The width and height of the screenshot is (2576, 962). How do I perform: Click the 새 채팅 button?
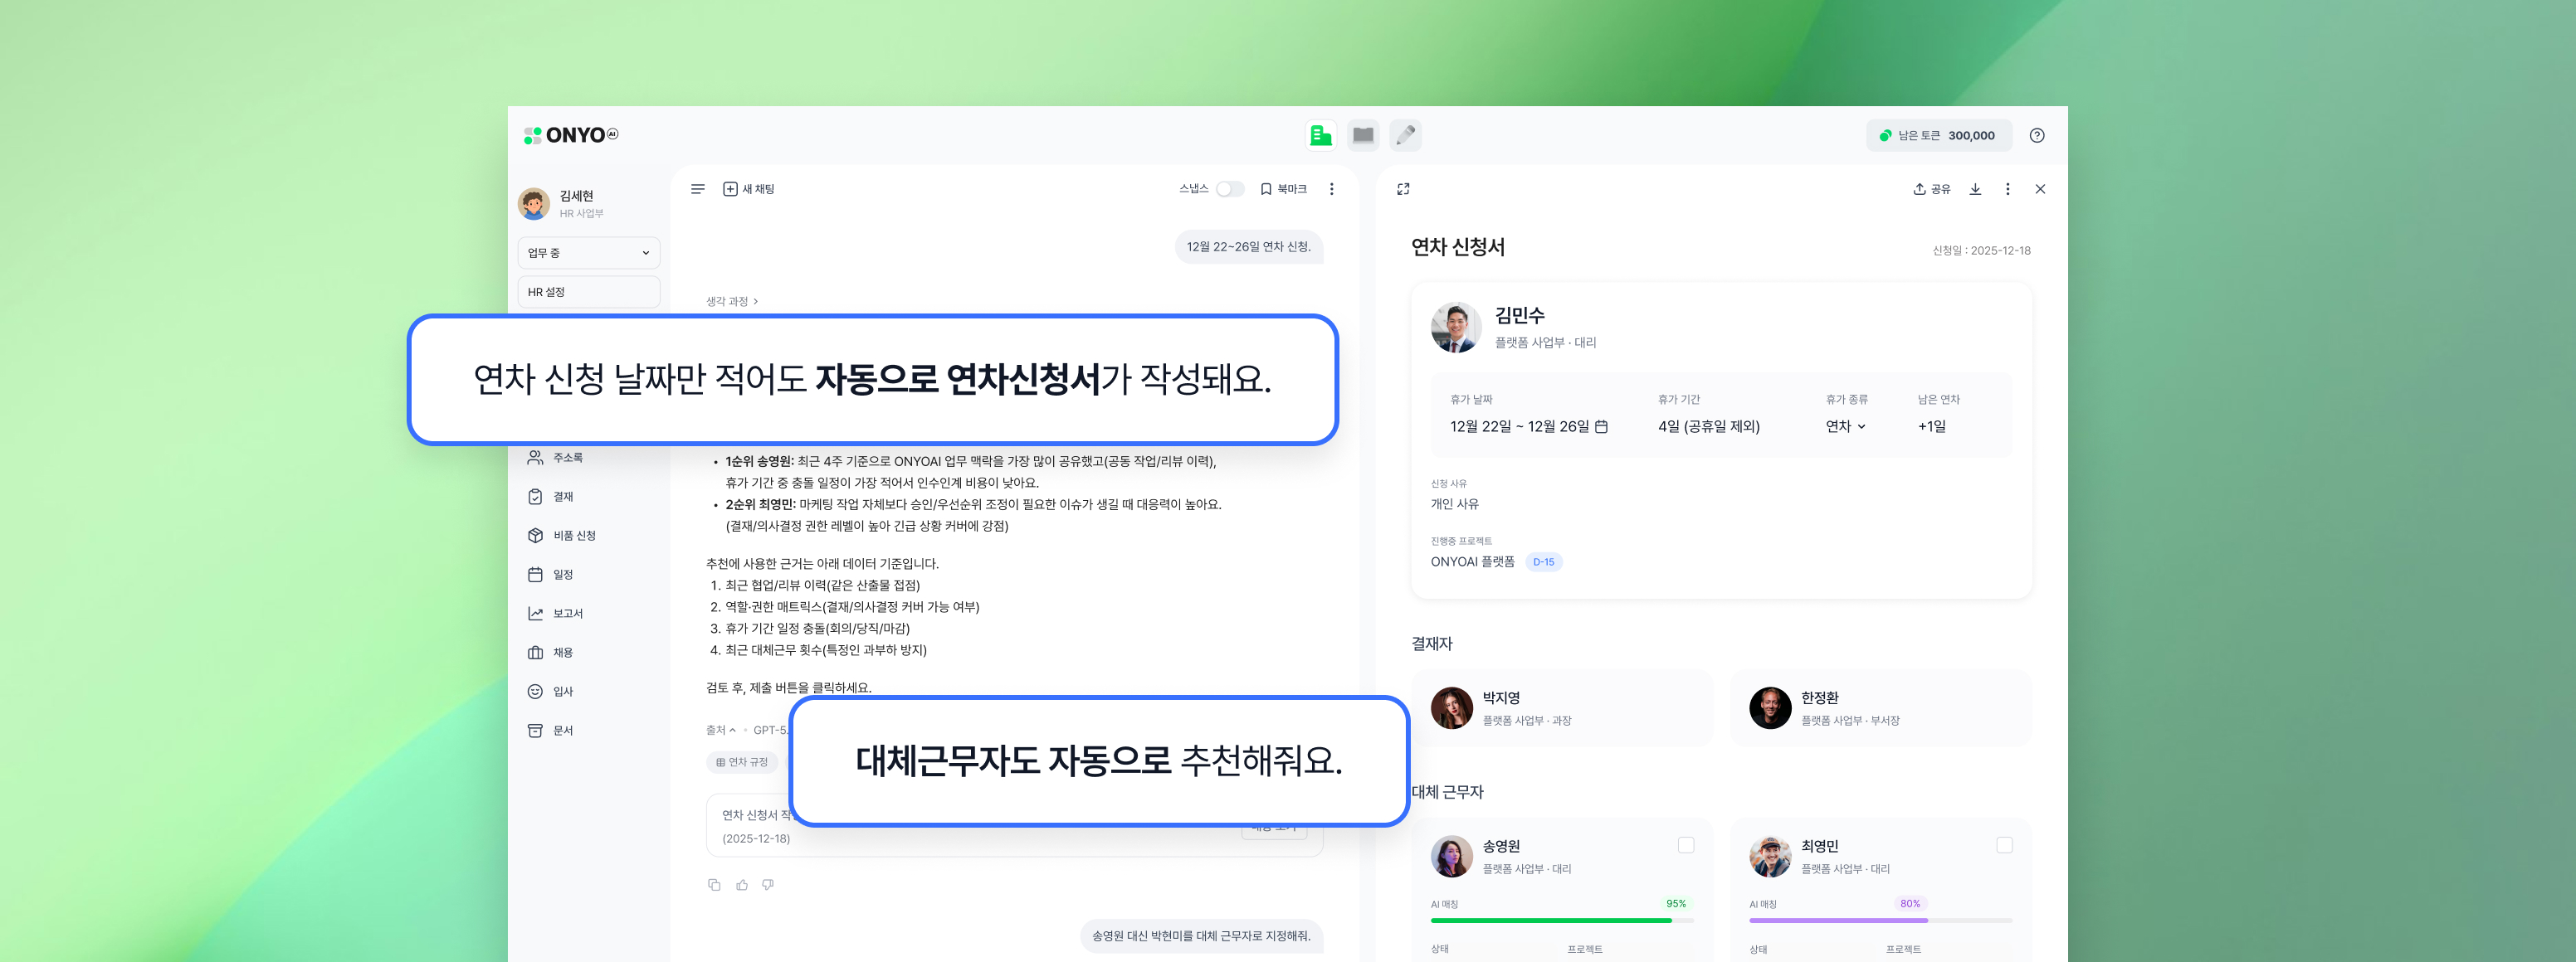pos(749,189)
